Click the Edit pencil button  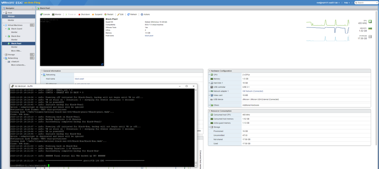click(120, 15)
